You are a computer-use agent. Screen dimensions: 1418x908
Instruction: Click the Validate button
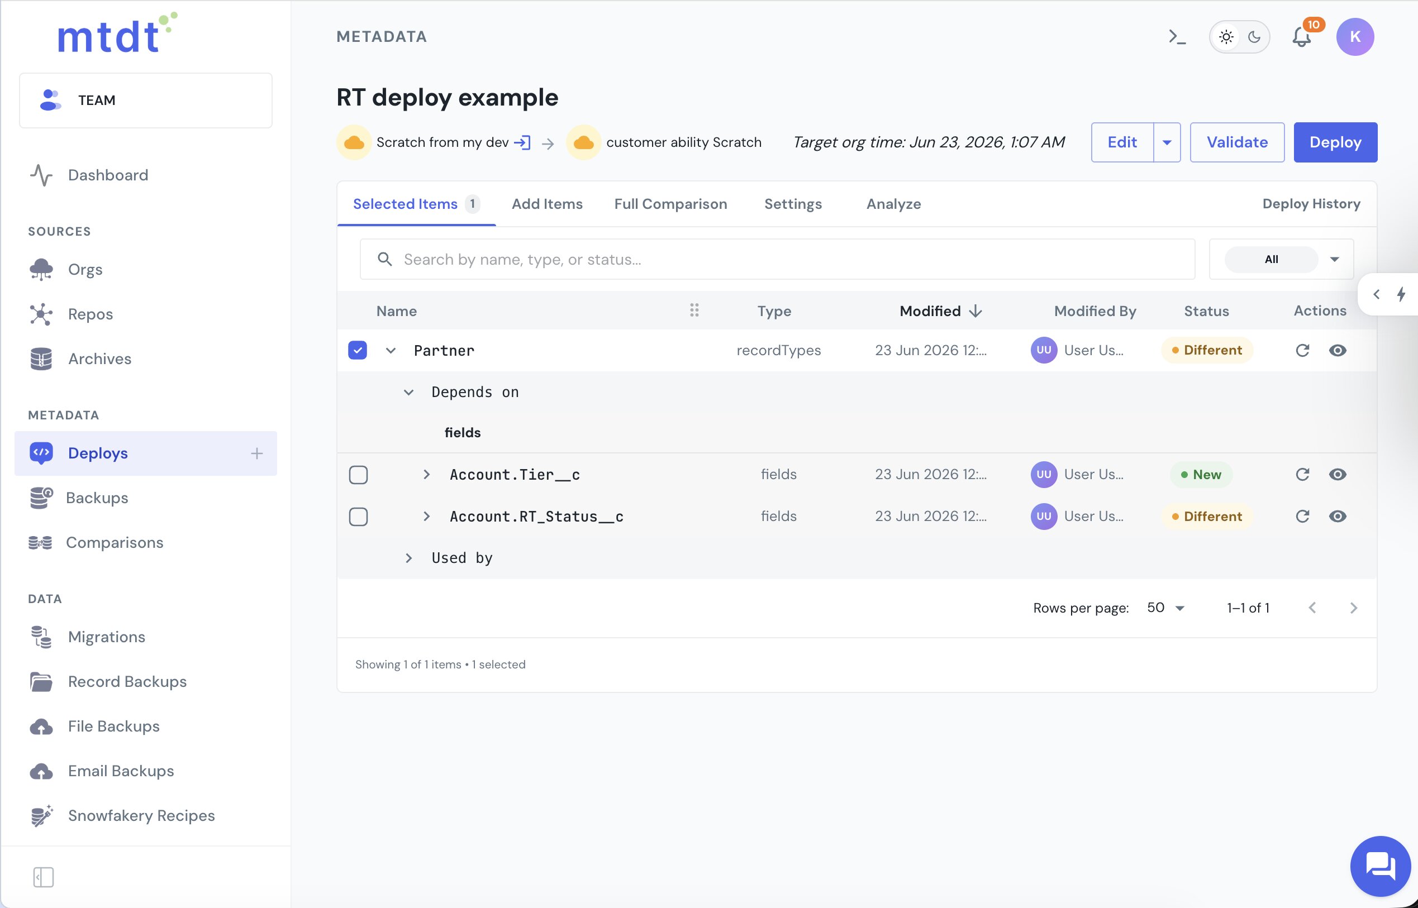[x=1237, y=142]
